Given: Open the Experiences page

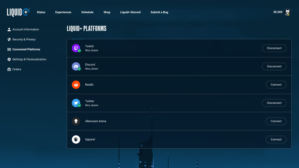Looking at the screenshot, I should point(63,12).
